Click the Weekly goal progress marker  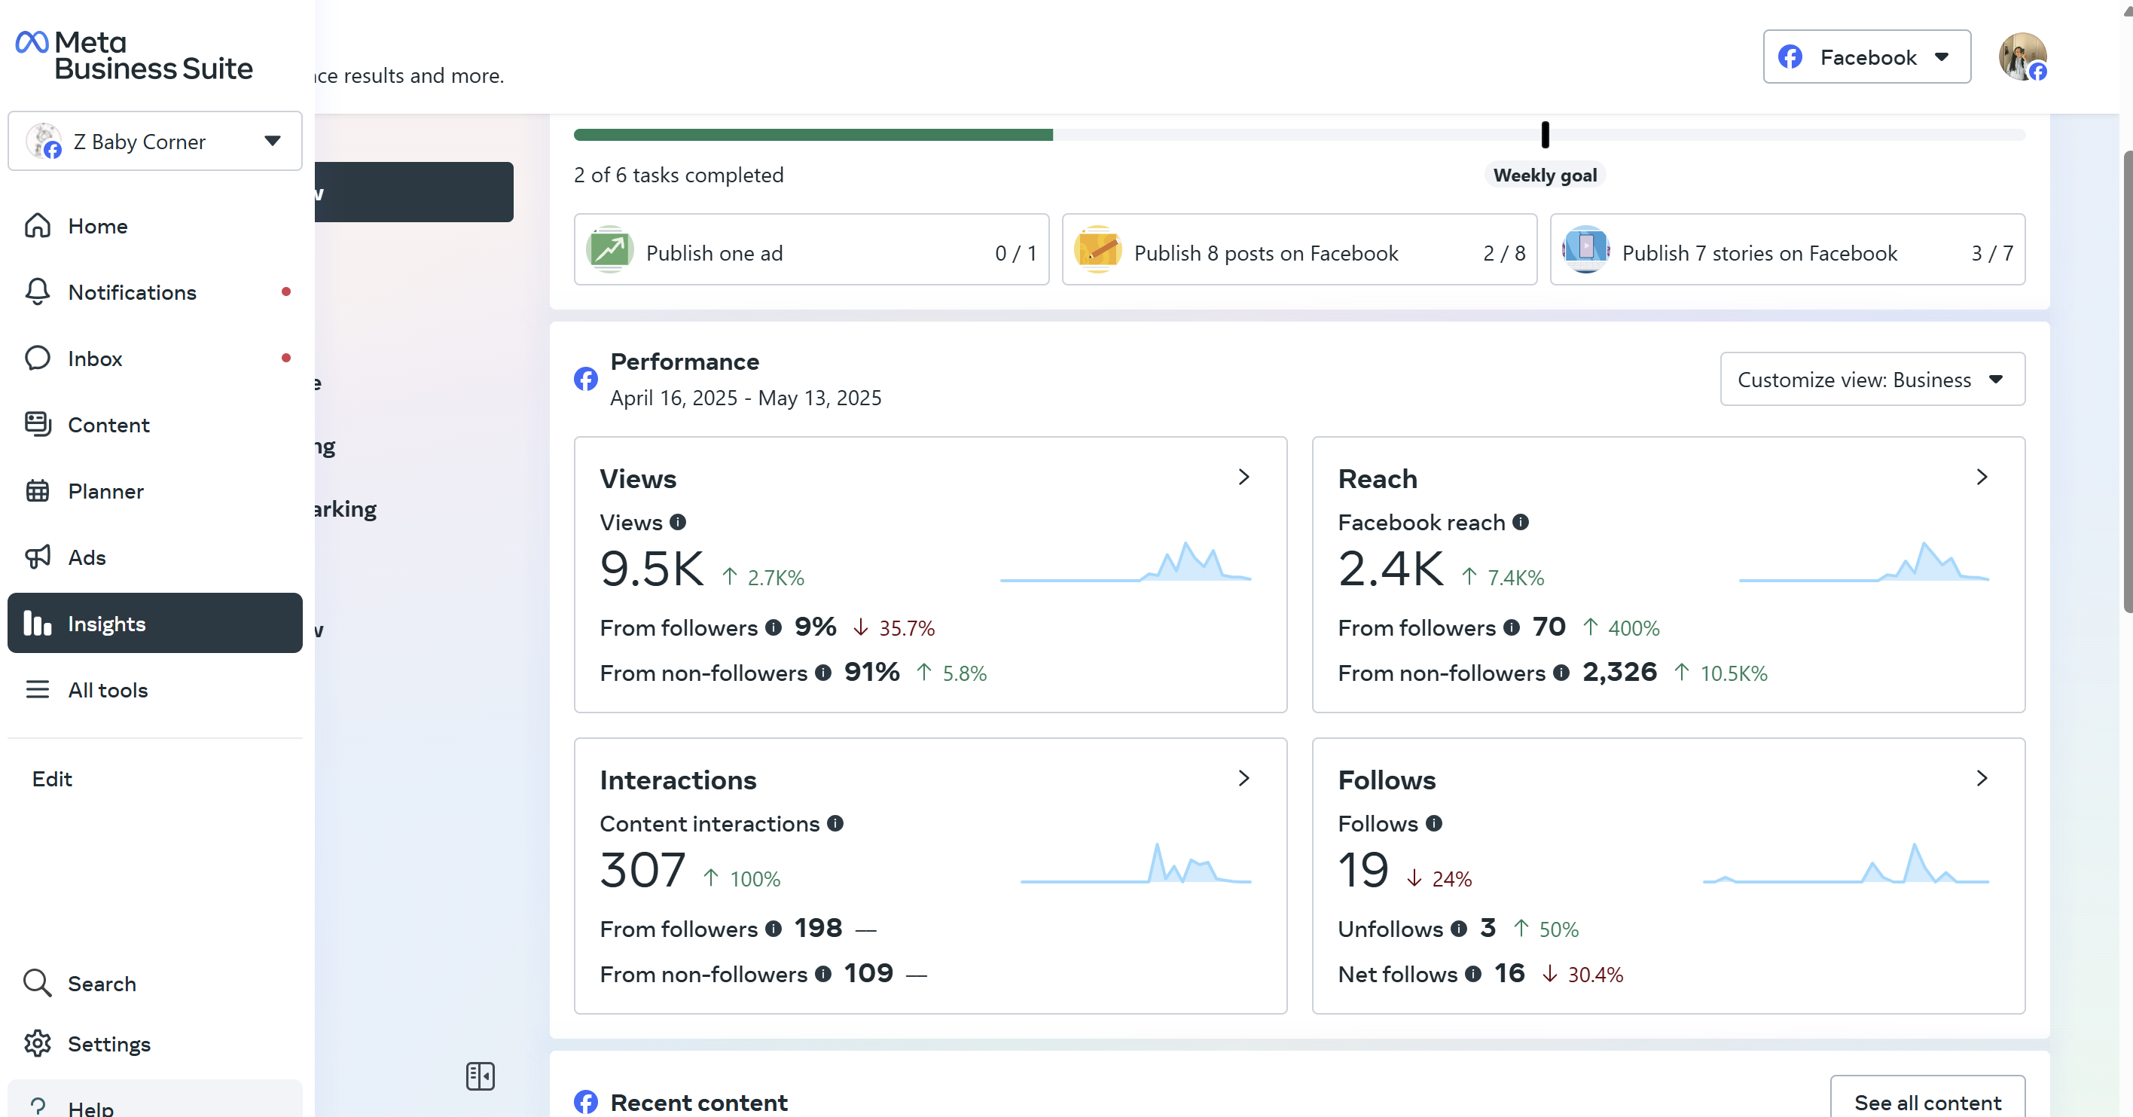click(1544, 134)
